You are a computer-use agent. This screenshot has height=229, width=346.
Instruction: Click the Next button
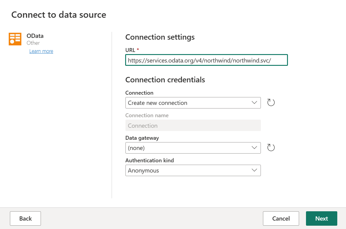coord(321,218)
